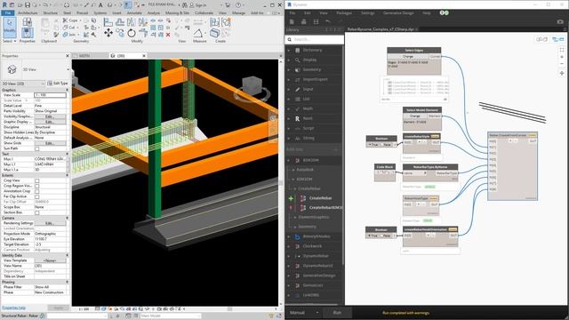Screen dimensions: 569x320
Task: Click the Dynamo library search field
Action: [315, 39]
